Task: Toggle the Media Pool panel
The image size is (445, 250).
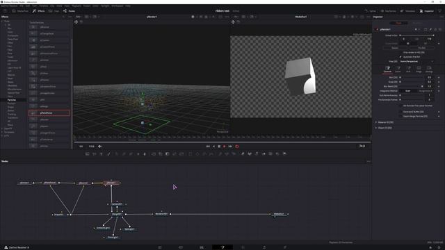Action: pyautogui.click(x=20, y=11)
